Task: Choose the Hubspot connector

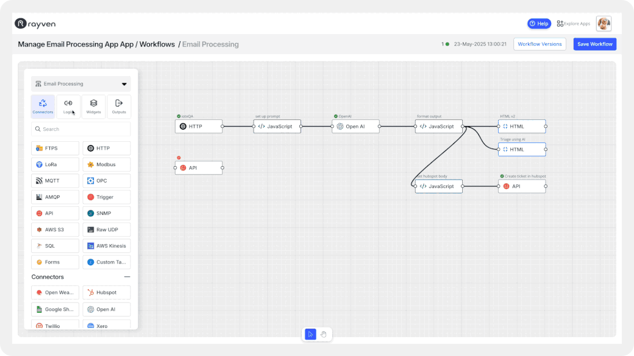Action: point(106,292)
